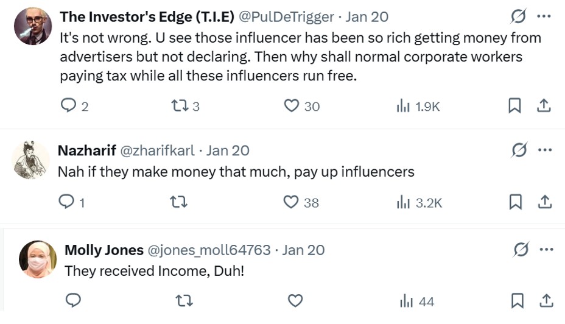Image resolution: width=565 pixels, height=324 pixels.
Task: Open Jan 20 timestamp on Molly Jones tweet
Action: [x=303, y=250]
